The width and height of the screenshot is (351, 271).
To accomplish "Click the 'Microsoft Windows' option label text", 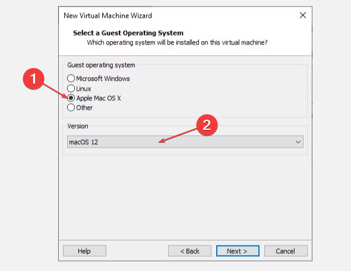I will 103,78.
